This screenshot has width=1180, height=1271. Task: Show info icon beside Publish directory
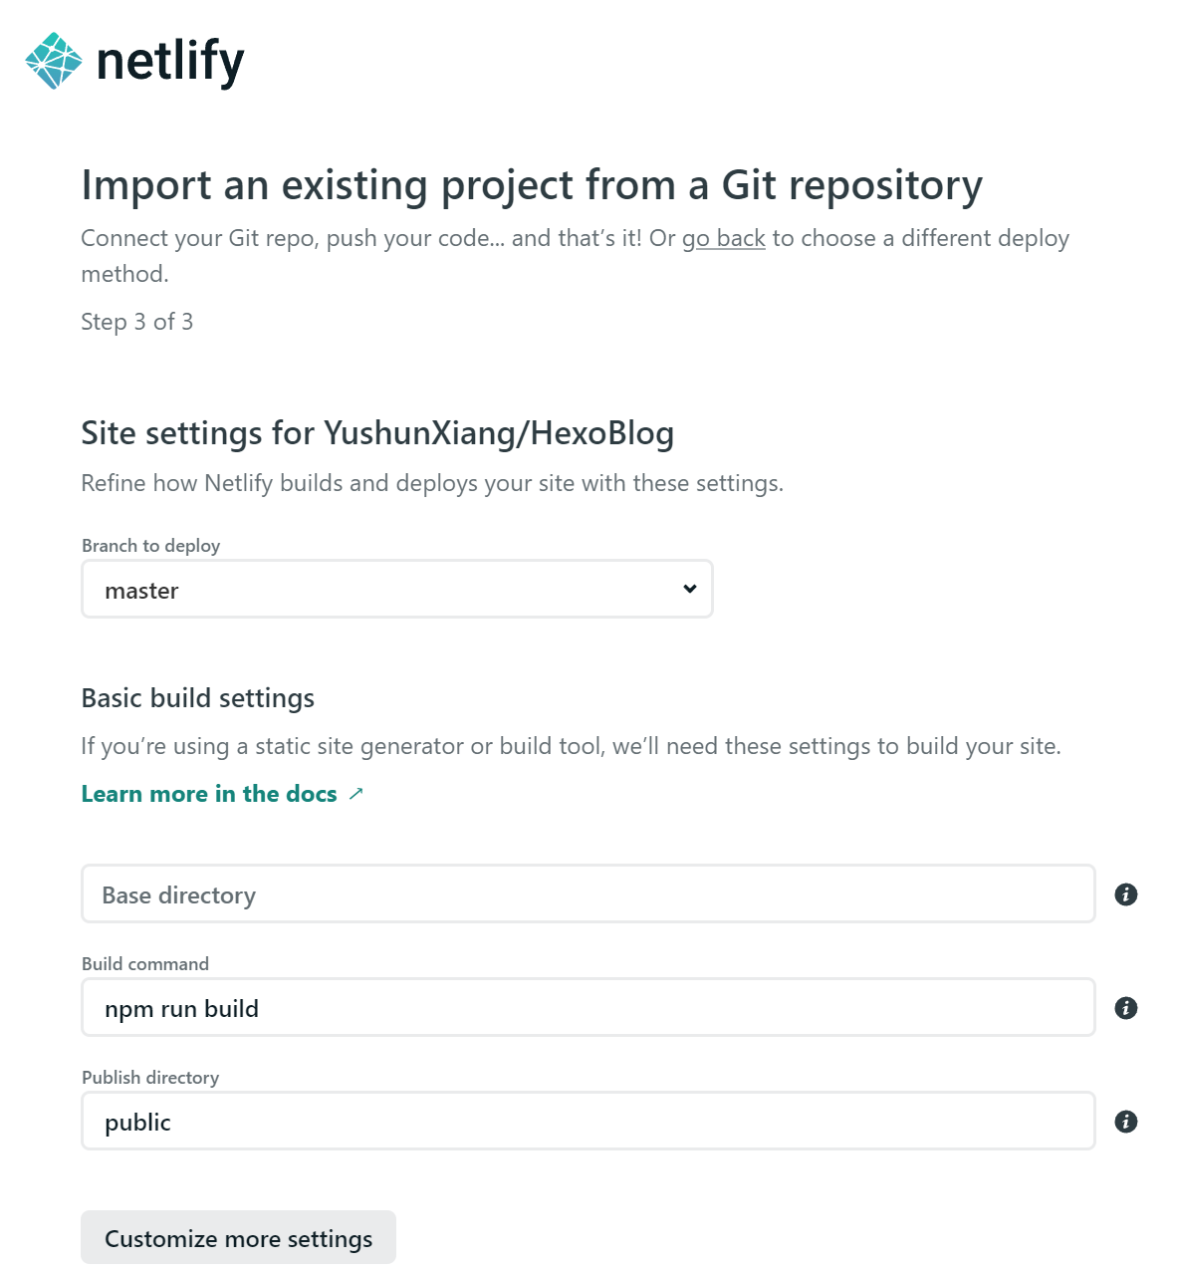1126,1122
